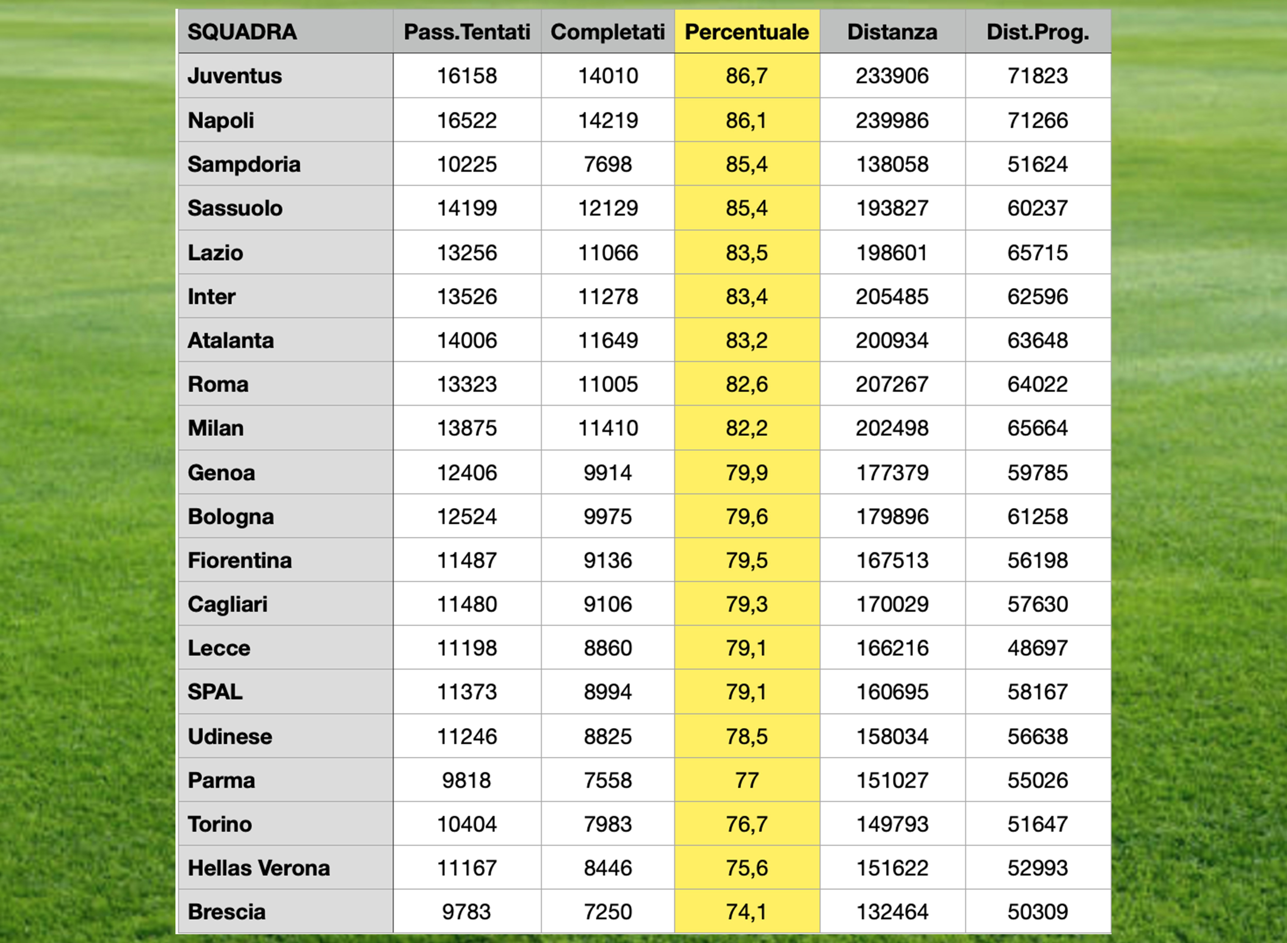Select Fiorentina team name cell
1287x943 pixels.
point(285,560)
